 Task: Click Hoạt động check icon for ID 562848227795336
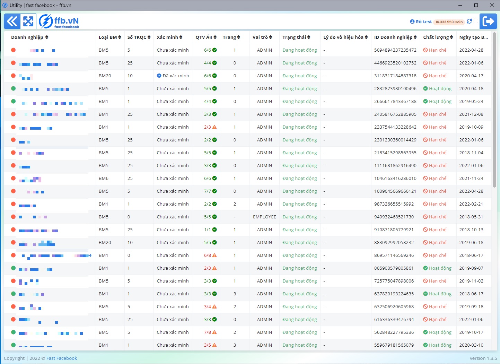tap(425, 332)
